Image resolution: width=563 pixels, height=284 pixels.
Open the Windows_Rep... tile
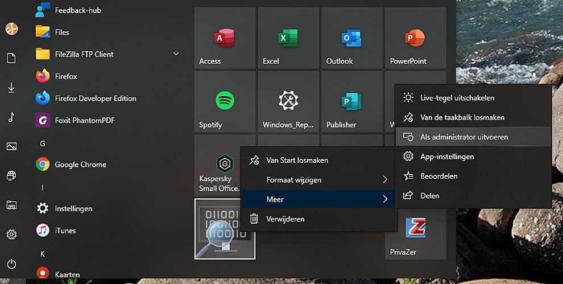pos(288,101)
